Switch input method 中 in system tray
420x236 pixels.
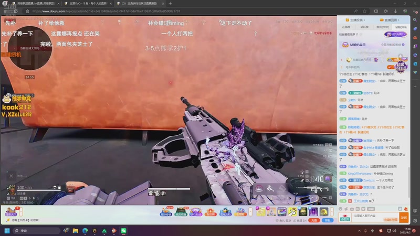pyautogui.click(x=373, y=231)
